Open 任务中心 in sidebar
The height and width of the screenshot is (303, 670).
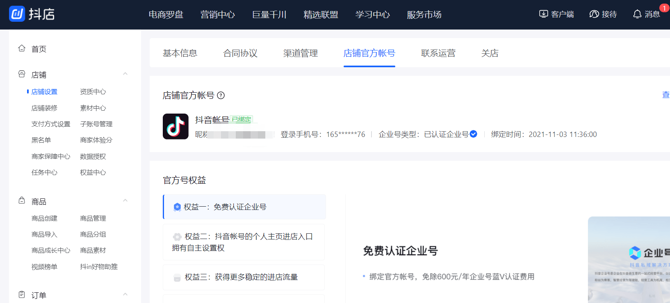(44, 173)
